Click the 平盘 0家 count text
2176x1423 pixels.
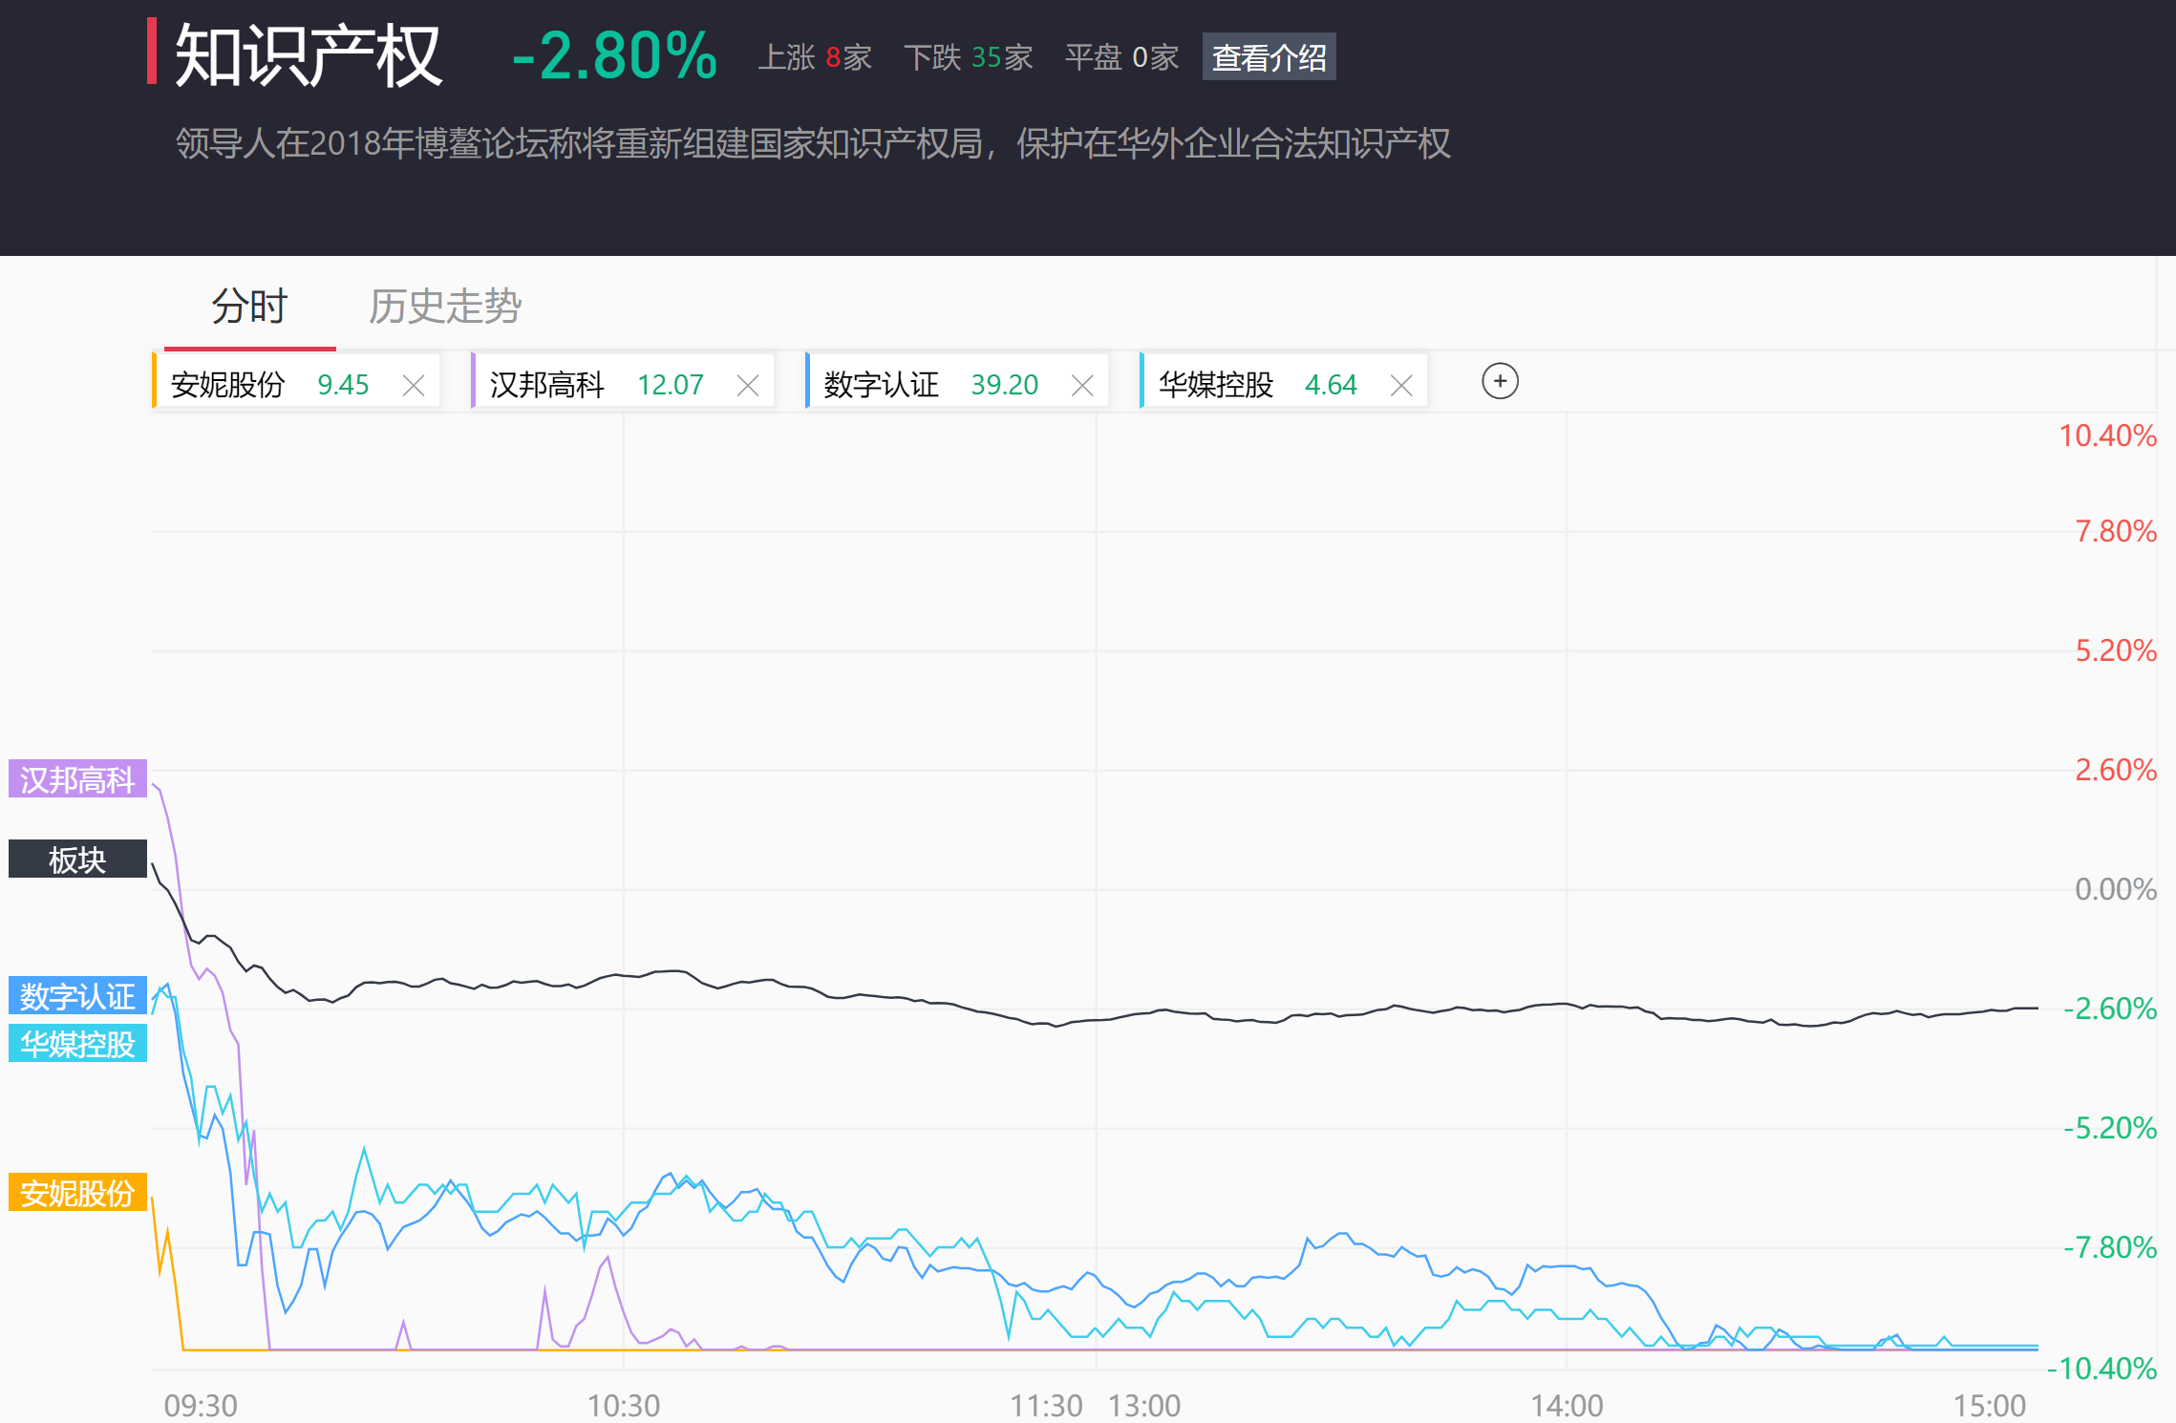pyautogui.click(x=1121, y=57)
